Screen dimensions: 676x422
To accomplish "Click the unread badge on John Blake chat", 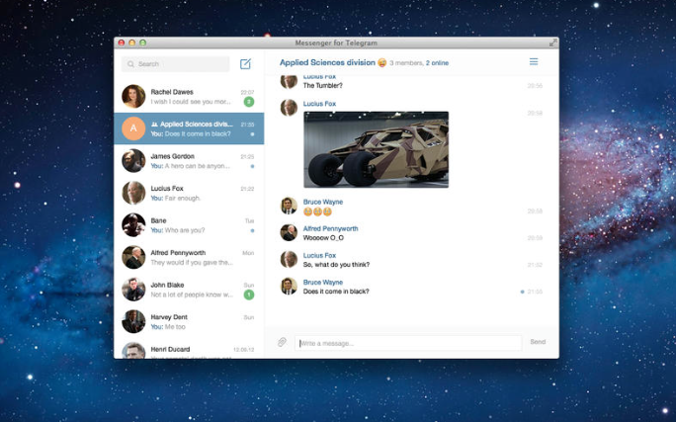I will (x=249, y=295).
